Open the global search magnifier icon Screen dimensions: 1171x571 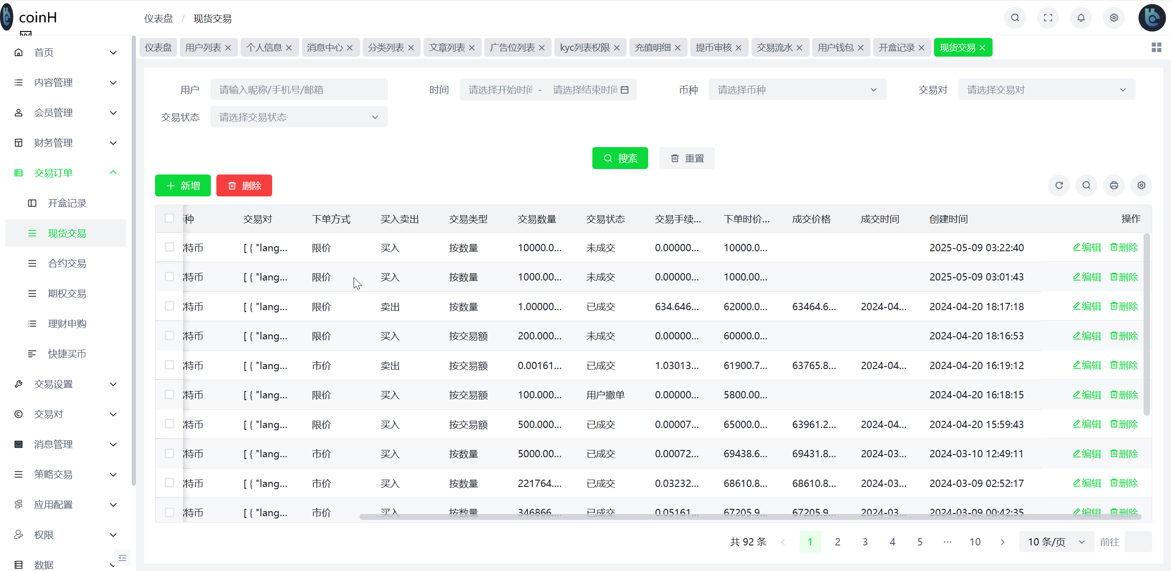(1015, 18)
